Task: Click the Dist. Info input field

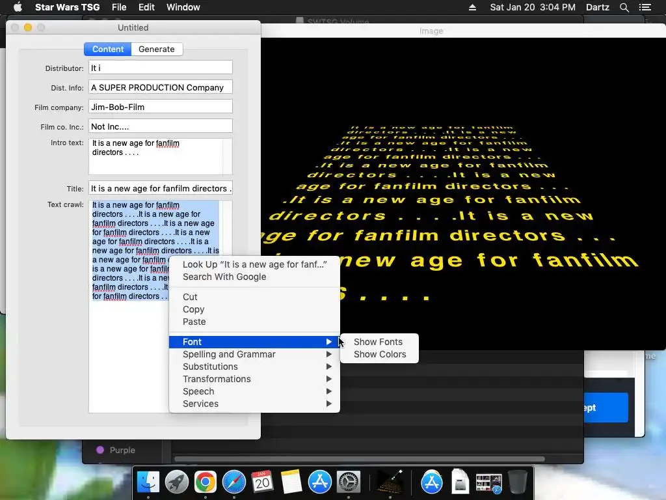Action: pyautogui.click(x=160, y=87)
